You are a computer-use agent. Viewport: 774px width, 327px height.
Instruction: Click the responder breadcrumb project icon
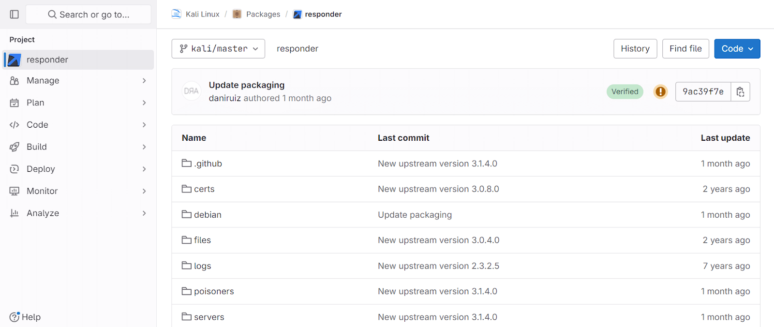point(298,14)
